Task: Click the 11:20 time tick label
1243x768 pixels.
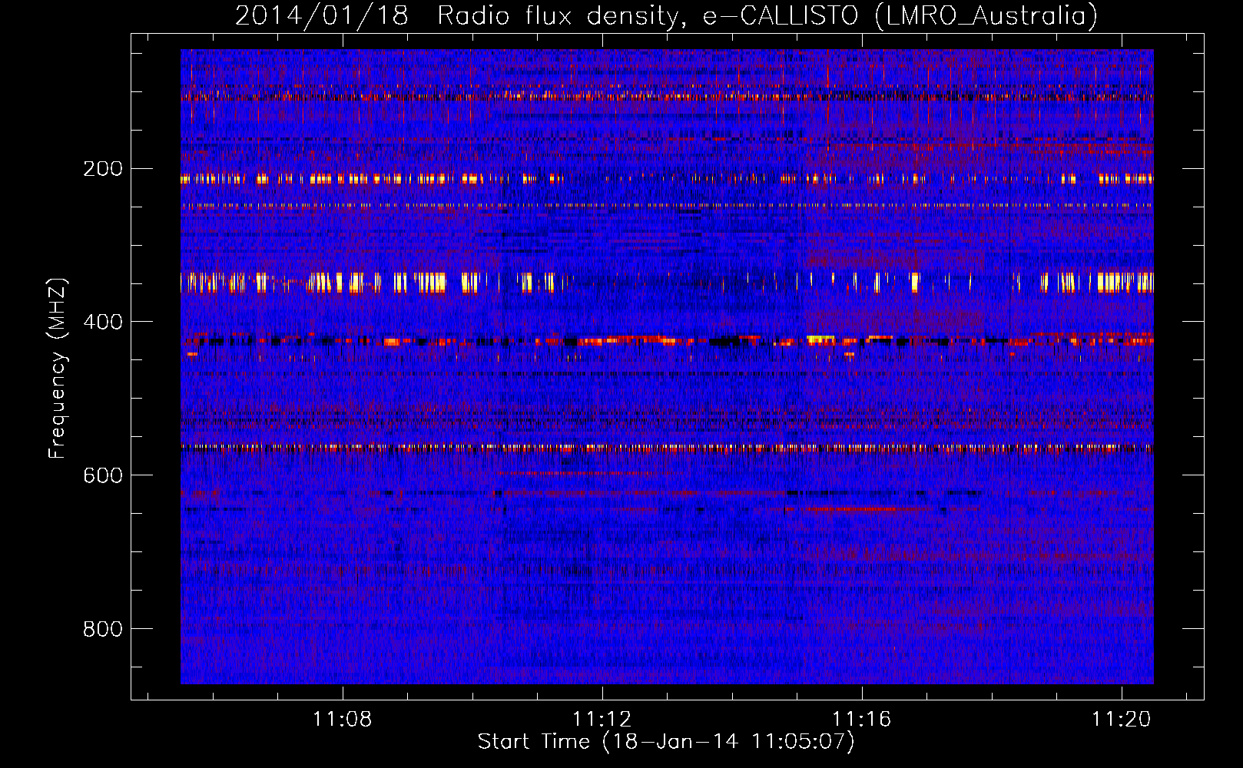Action: click(x=1122, y=719)
